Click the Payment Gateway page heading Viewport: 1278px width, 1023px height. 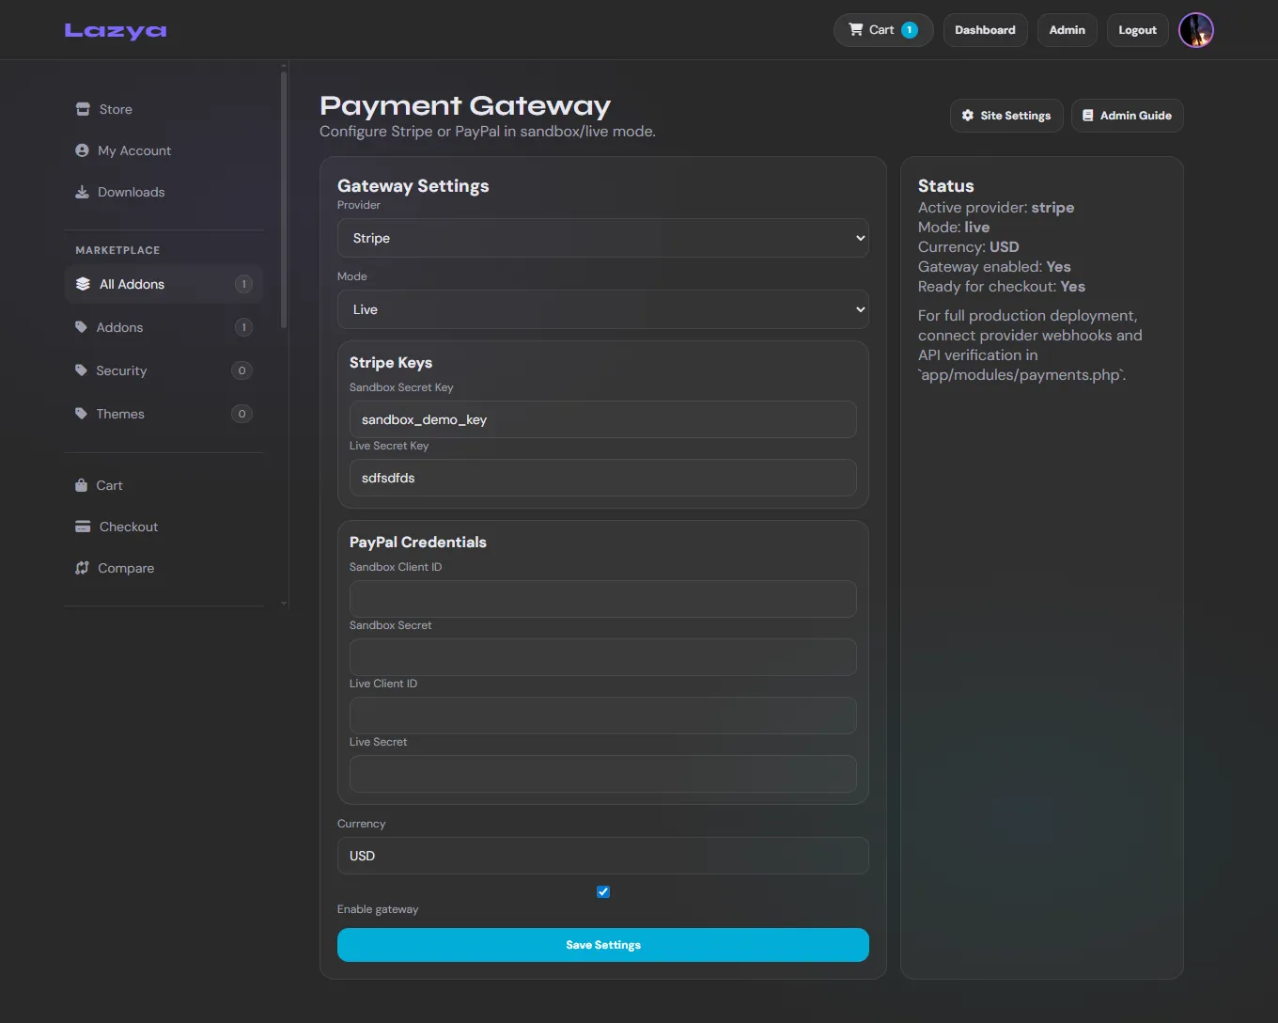(465, 105)
